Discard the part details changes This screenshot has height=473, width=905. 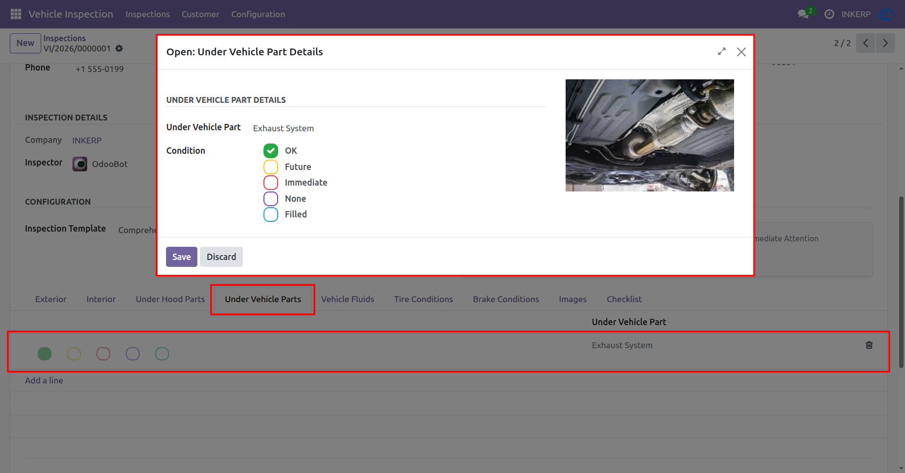click(x=221, y=257)
